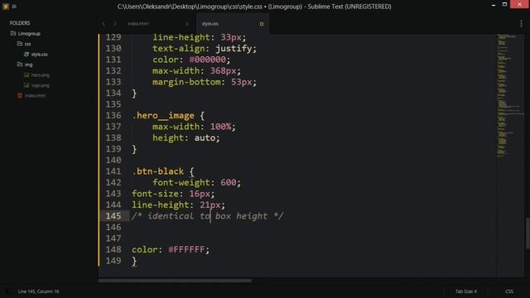This screenshot has height=298, width=530.
Task: Open index.html from the sidebar
Action: click(35, 96)
